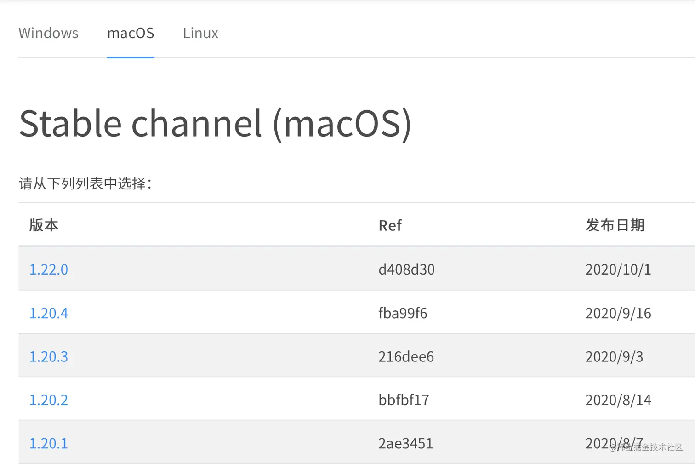This screenshot has height=464, width=695.
Task: Click Ref hash fba99f6
Action: coord(403,313)
